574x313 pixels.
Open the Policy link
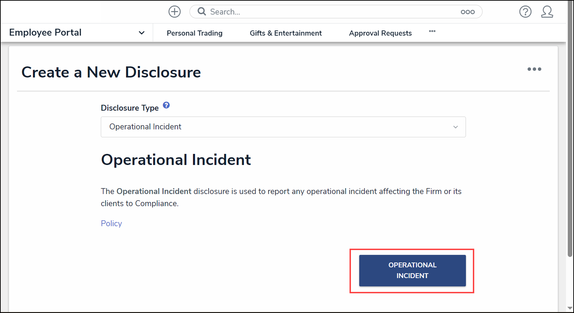pos(111,223)
